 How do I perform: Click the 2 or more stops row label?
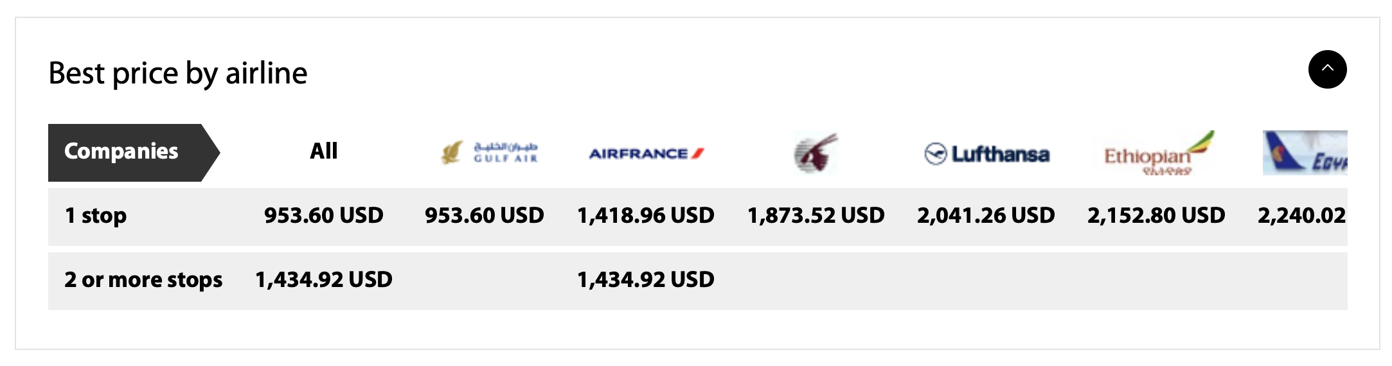[x=143, y=280]
